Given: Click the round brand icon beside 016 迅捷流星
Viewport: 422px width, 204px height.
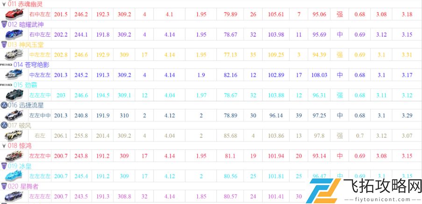Looking at the screenshot, I should pyautogui.click(x=4, y=105).
